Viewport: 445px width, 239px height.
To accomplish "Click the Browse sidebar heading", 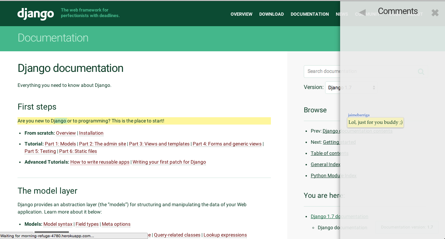I will coord(315,110).
